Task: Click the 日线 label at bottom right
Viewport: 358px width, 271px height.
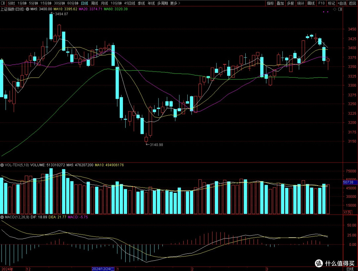Action: coord(350,269)
